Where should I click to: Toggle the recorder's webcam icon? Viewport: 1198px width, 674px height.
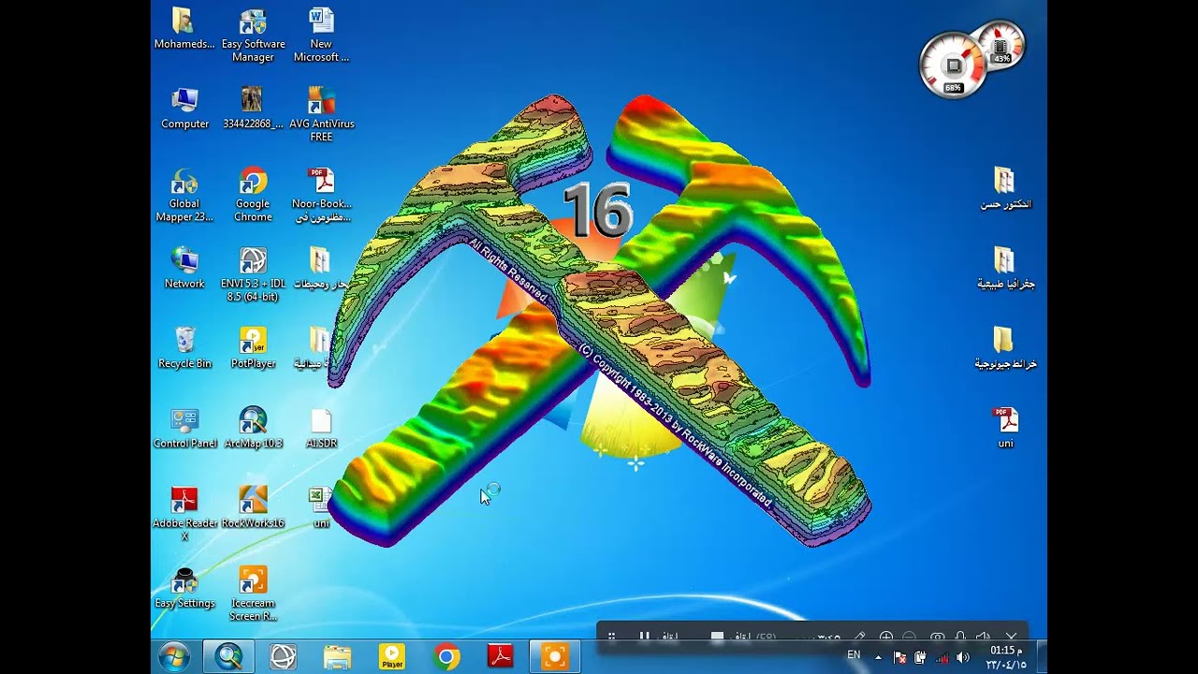pyautogui.click(x=937, y=637)
